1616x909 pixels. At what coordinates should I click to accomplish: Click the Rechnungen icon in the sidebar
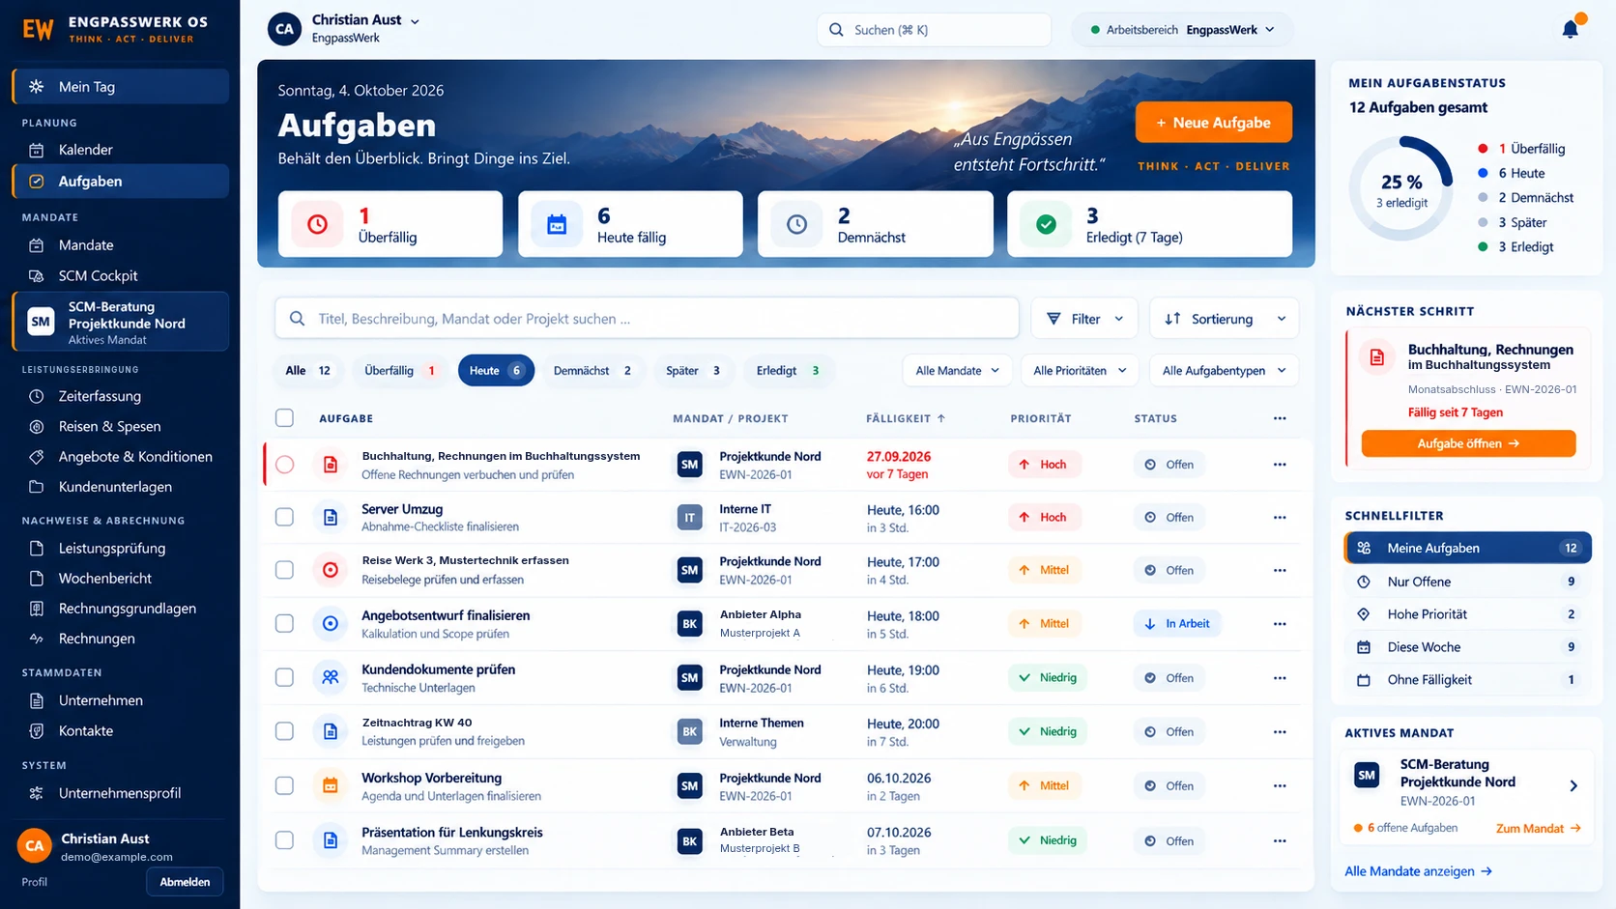click(x=37, y=639)
